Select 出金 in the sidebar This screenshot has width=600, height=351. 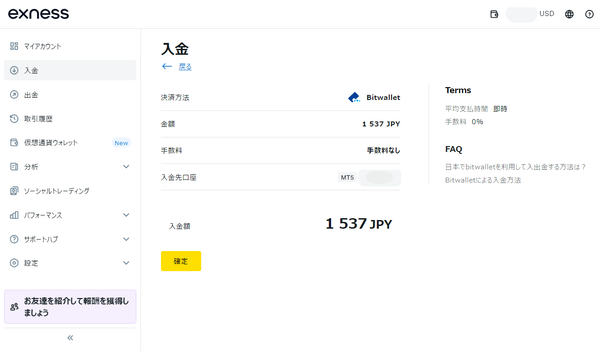click(70, 94)
